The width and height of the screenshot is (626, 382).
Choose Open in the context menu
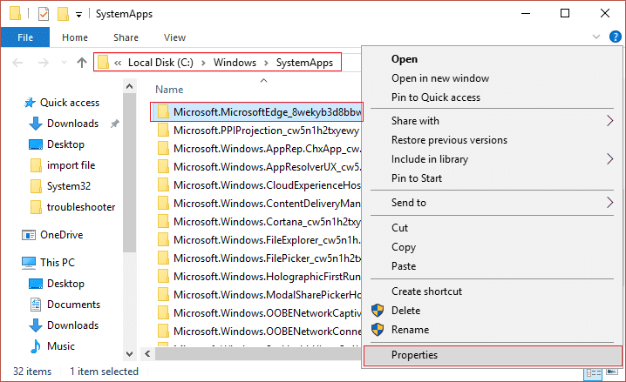point(492,59)
